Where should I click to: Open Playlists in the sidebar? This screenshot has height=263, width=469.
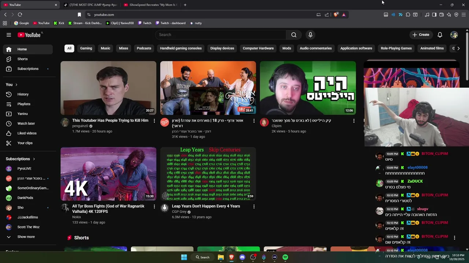click(x=28, y=104)
